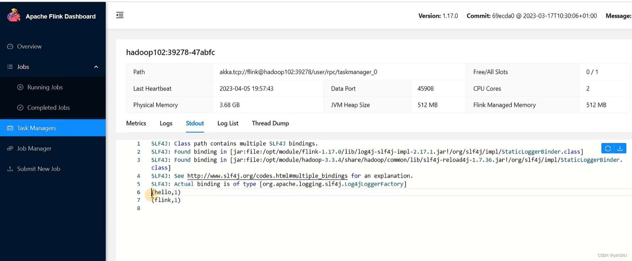Switch to the Logs tab
The height and width of the screenshot is (261, 632).
coord(166,123)
